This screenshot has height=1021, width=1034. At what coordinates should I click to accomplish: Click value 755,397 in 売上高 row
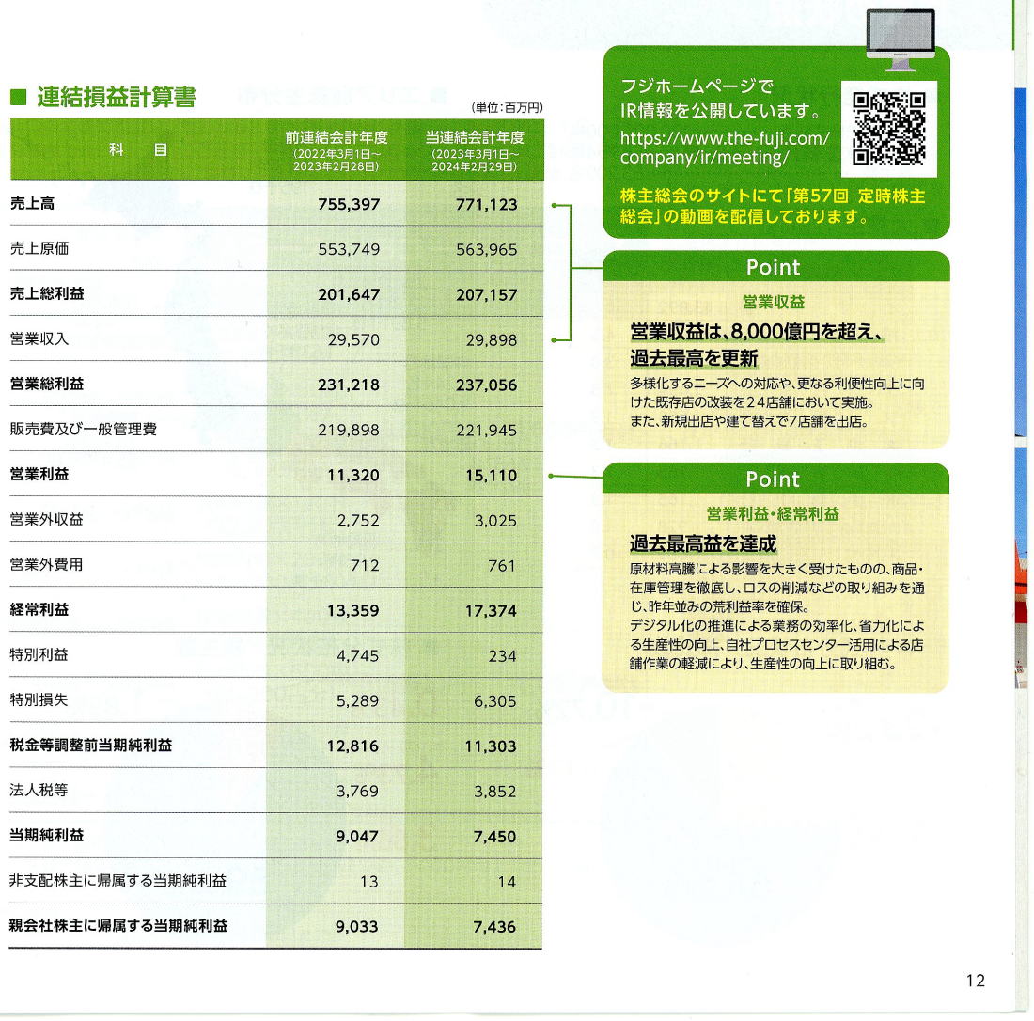[349, 204]
